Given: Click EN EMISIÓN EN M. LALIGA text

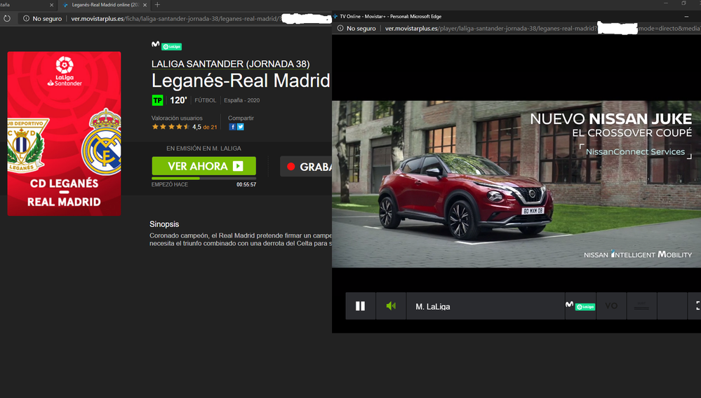Looking at the screenshot, I should pyautogui.click(x=204, y=148).
